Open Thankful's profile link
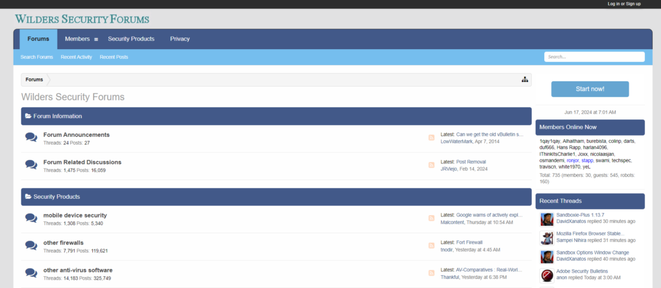 (x=450, y=278)
